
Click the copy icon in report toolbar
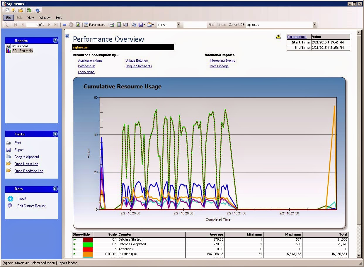point(134,25)
